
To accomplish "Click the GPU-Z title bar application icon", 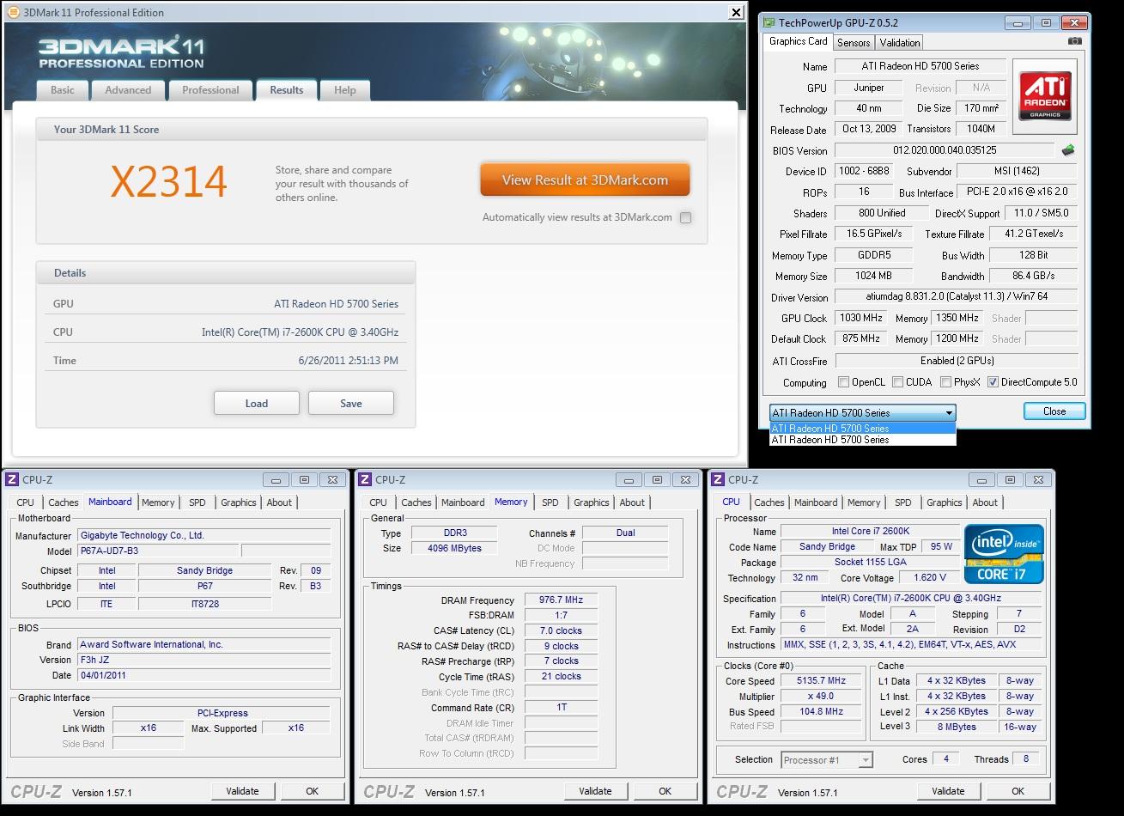I will pyautogui.click(x=769, y=23).
